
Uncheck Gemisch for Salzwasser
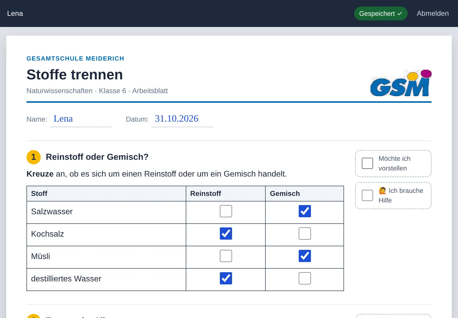point(305,211)
